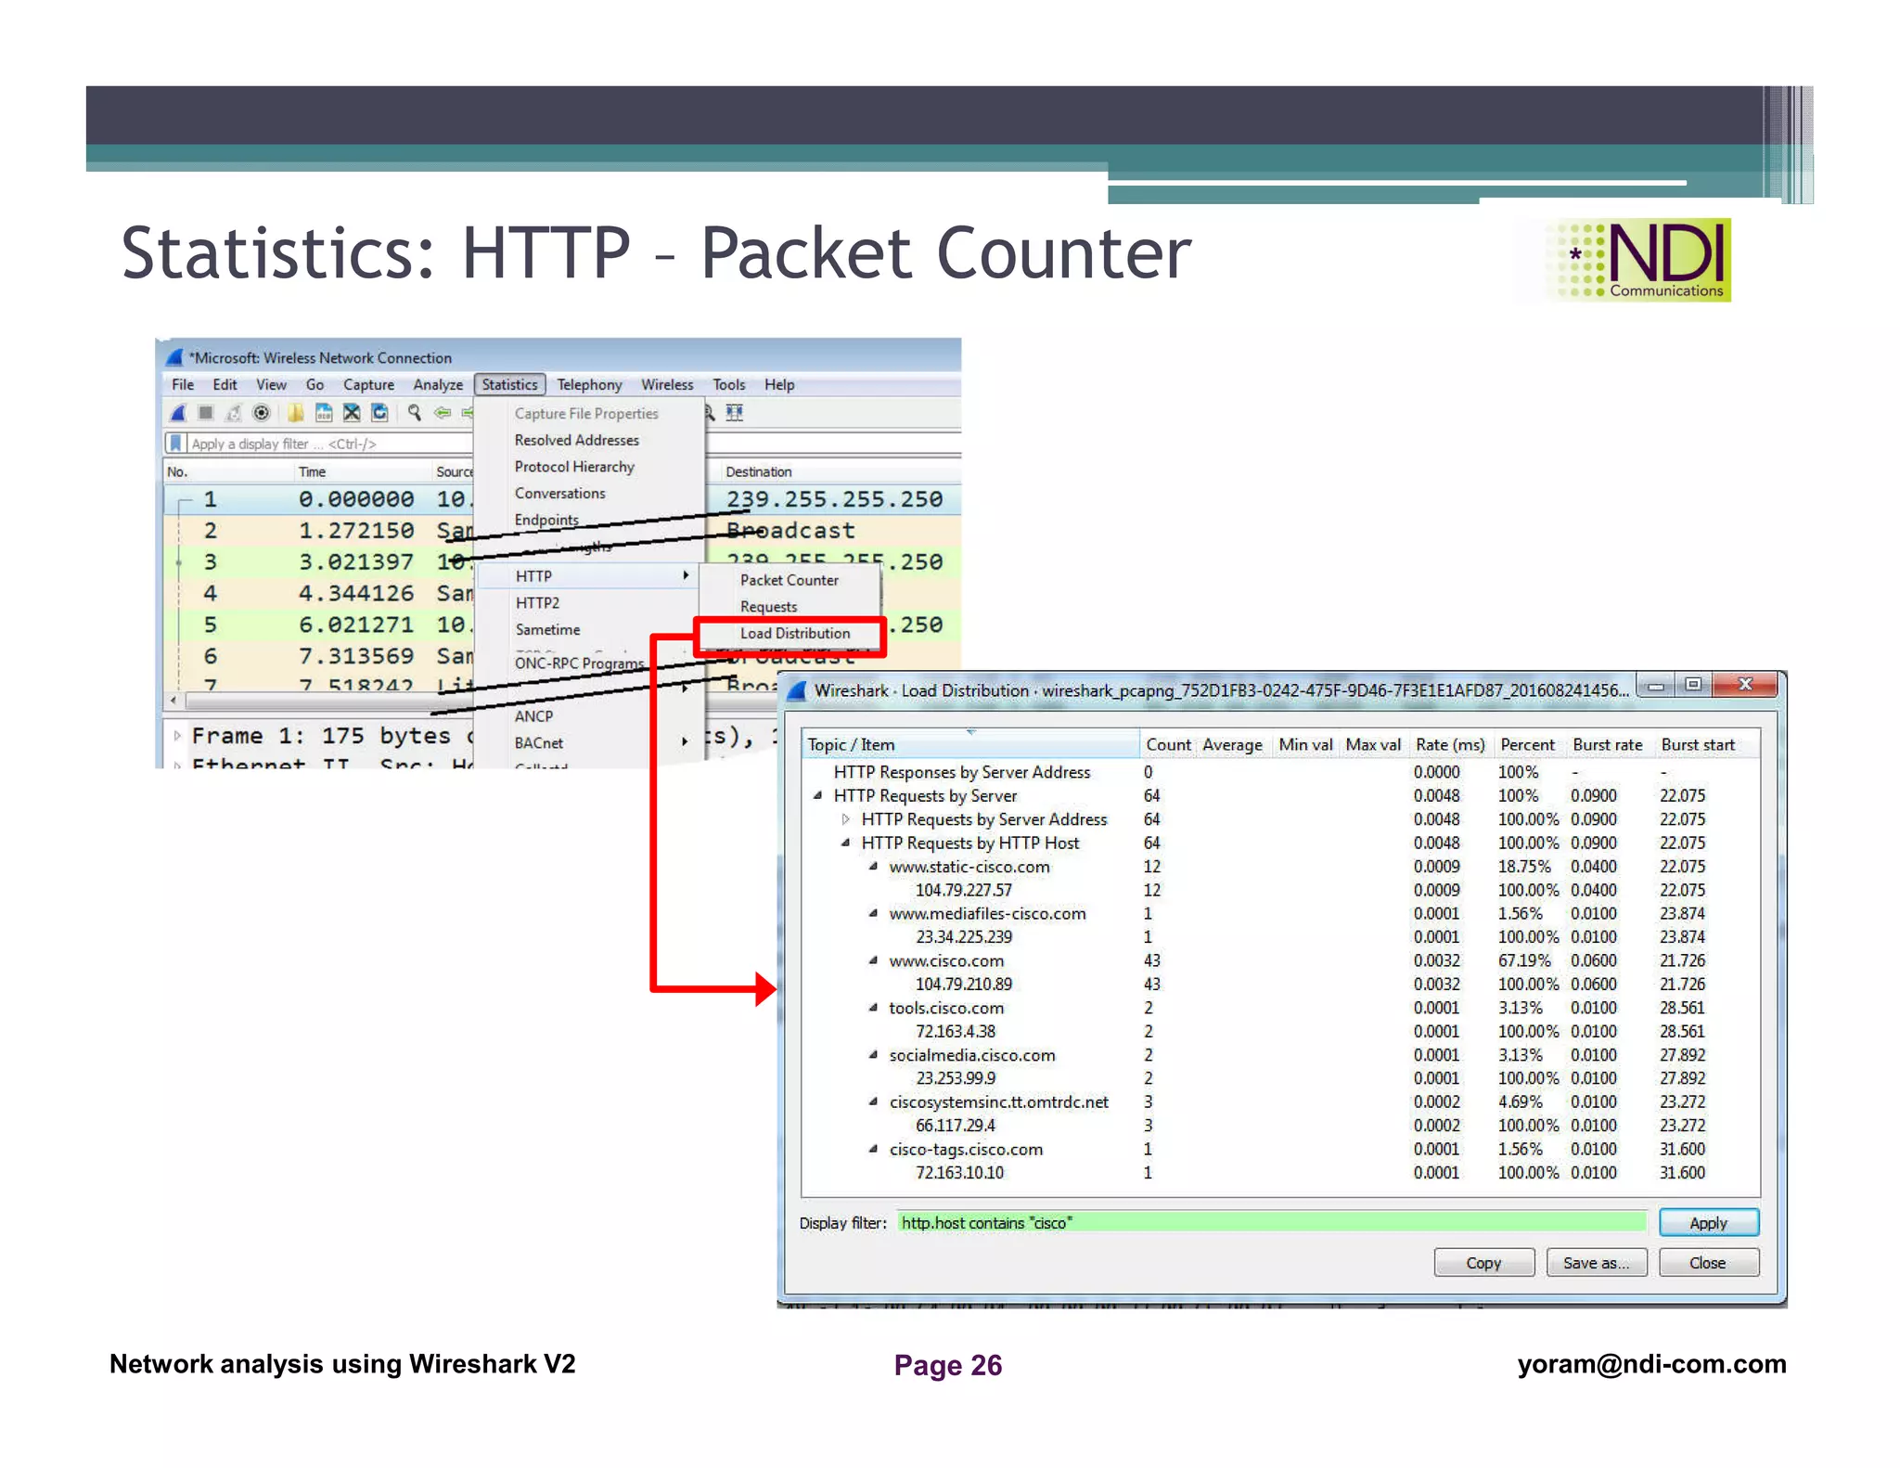Click the restart capture toolbar icon
This screenshot has height=1468, width=1900.
(x=234, y=413)
